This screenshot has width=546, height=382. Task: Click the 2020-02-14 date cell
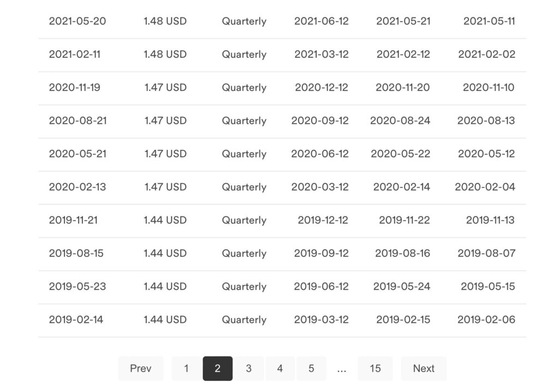[x=401, y=187]
